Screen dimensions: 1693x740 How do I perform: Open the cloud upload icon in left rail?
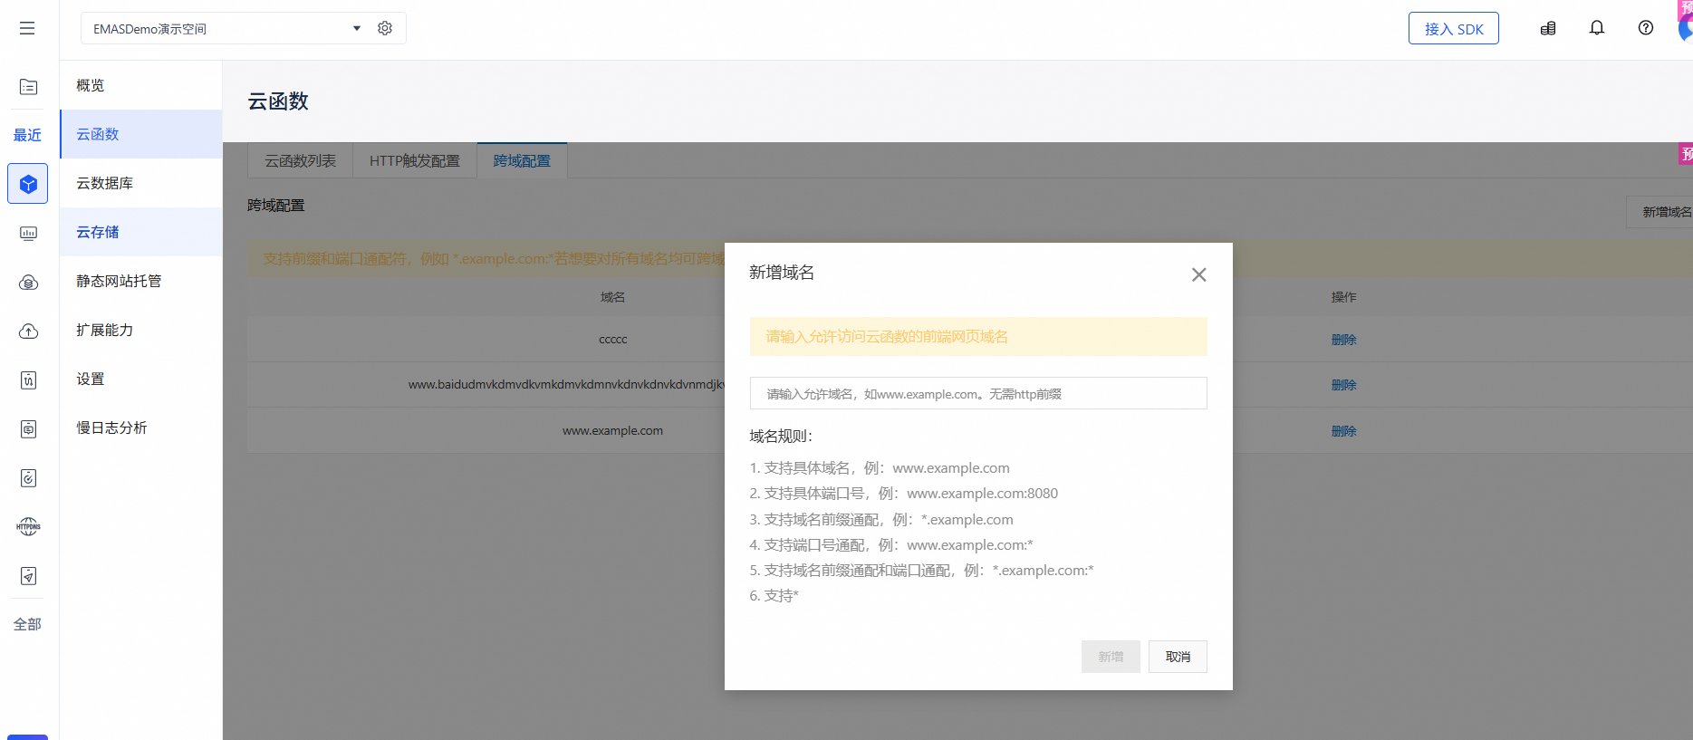point(28,332)
